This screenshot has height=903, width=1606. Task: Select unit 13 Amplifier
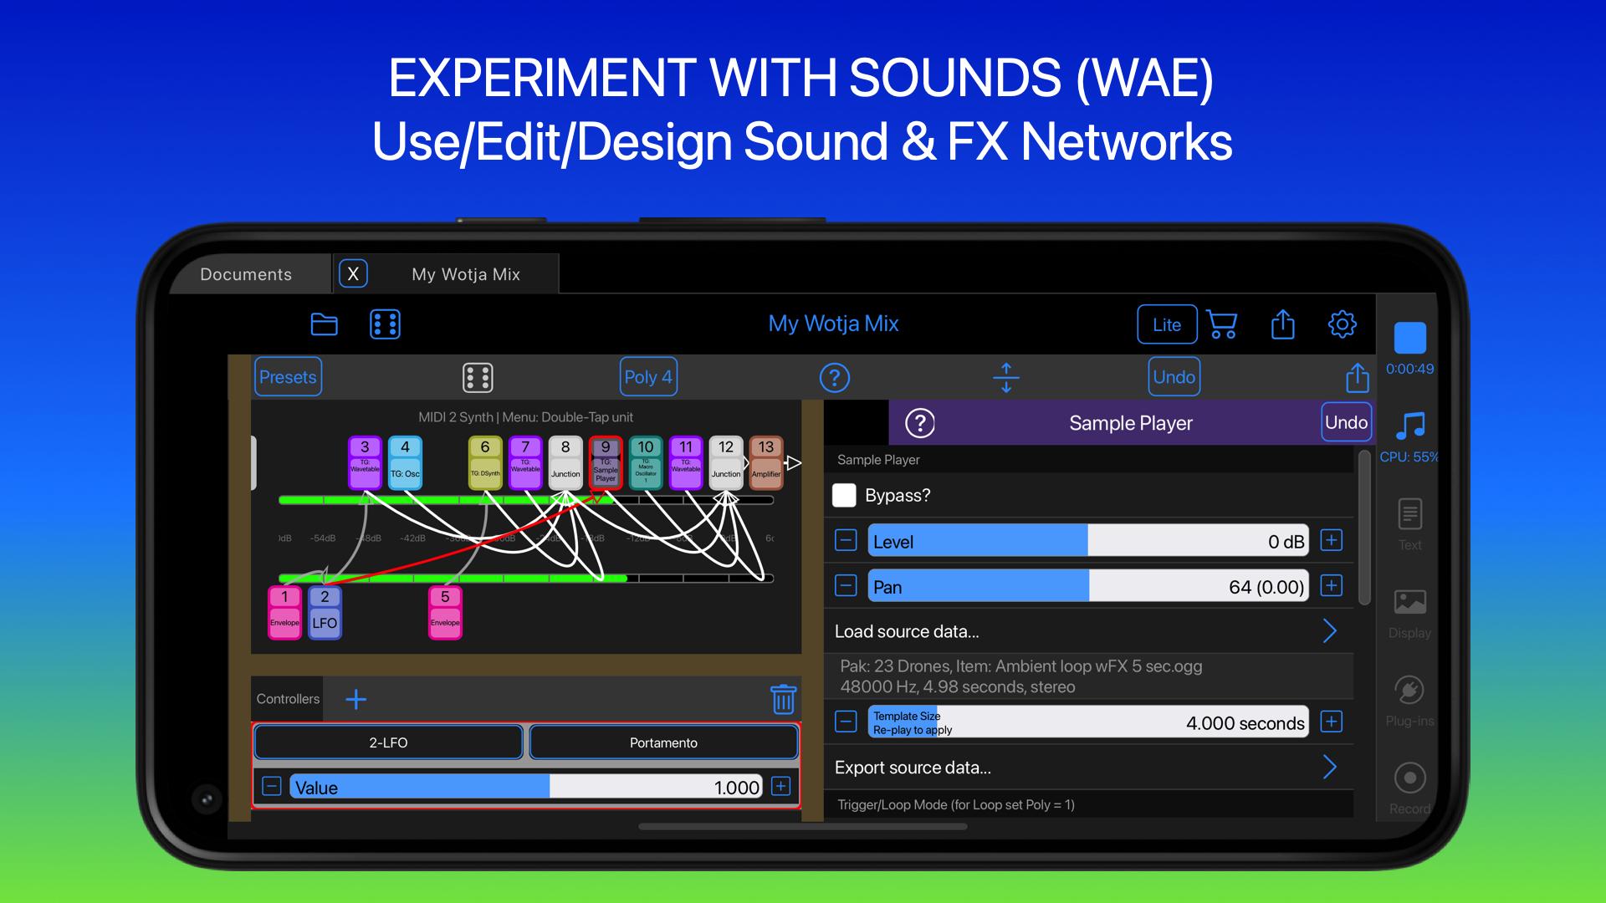(x=766, y=462)
